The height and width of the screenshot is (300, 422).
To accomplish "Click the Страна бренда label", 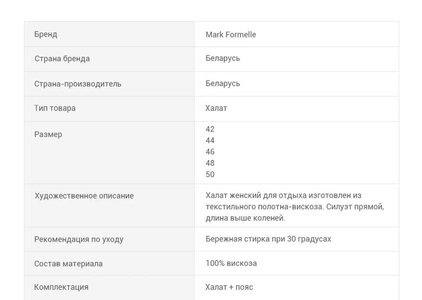I will point(62,58).
